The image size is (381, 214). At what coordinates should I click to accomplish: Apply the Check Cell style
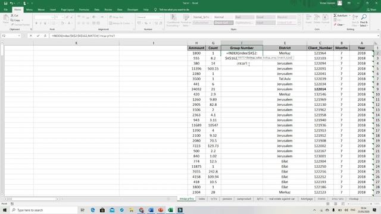click(224, 23)
